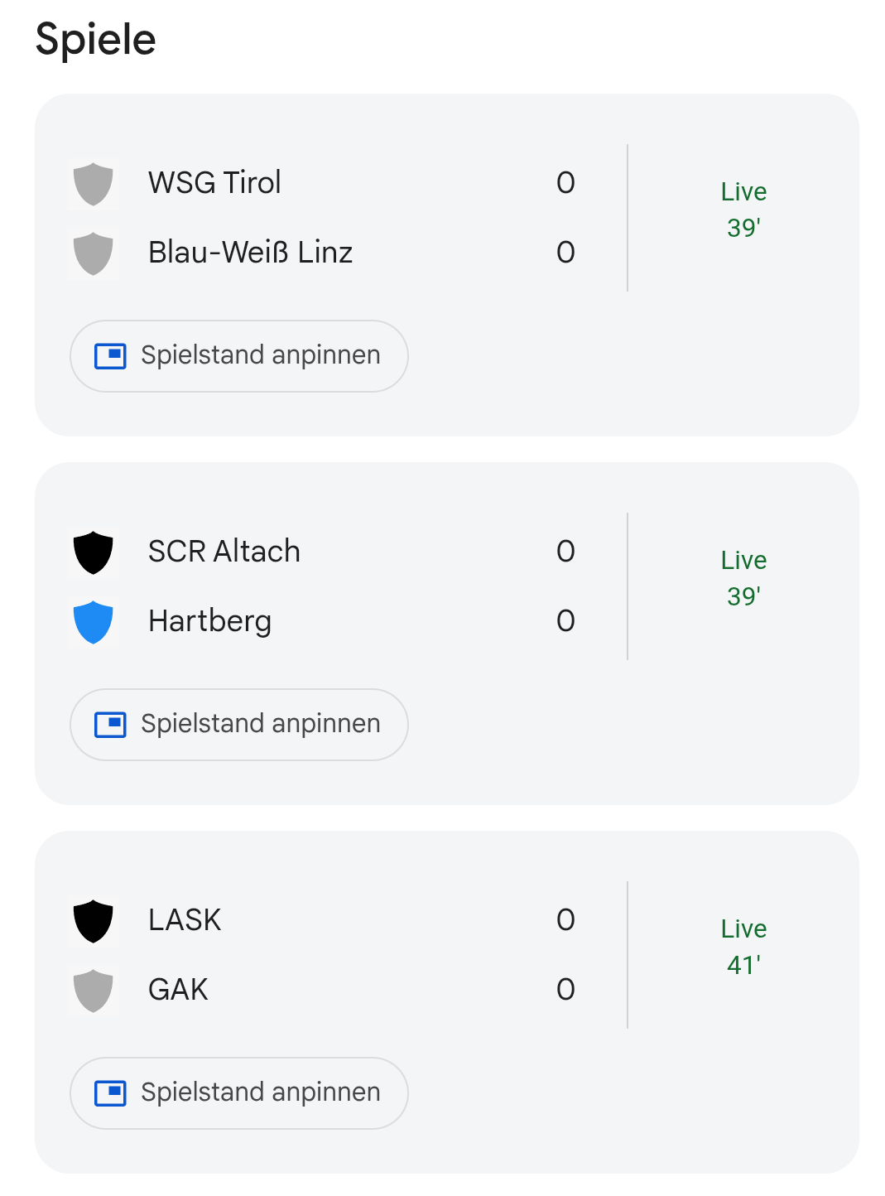Click the blue Hartberg shield icon
Screen dimensions: 885x1196
[x=94, y=621]
